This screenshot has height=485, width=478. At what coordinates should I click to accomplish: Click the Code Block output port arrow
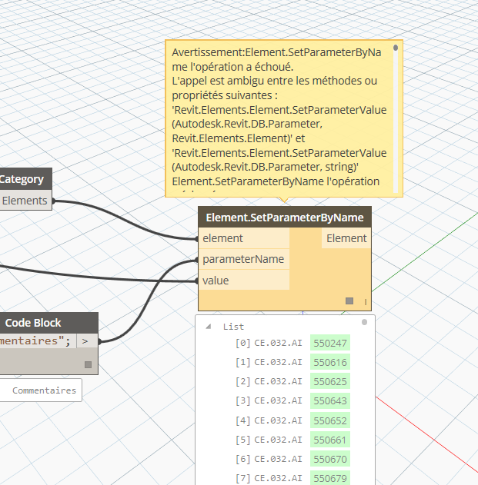coord(85,340)
